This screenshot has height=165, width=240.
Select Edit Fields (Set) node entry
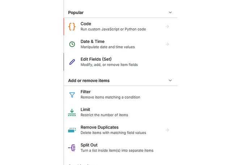point(96,59)
